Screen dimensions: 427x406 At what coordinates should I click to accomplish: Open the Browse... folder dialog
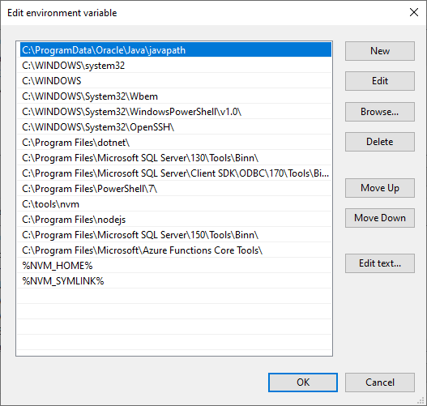point(380,112)
